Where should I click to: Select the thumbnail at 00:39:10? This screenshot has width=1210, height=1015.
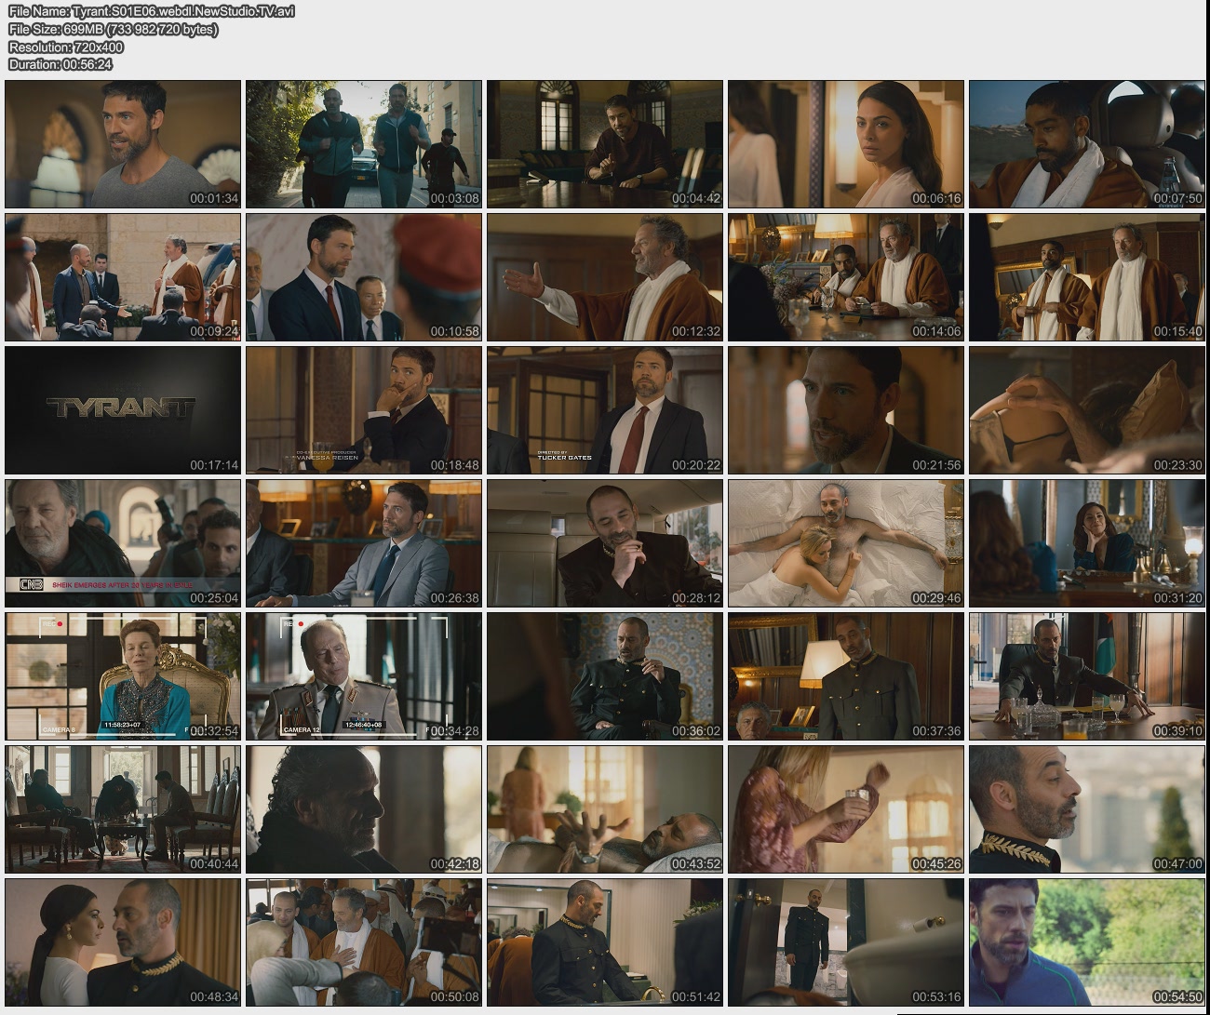pos(1086,675)
